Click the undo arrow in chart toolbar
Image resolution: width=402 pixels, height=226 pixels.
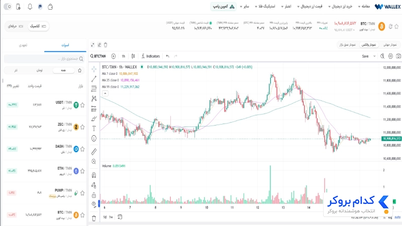[x=167, y=56]
